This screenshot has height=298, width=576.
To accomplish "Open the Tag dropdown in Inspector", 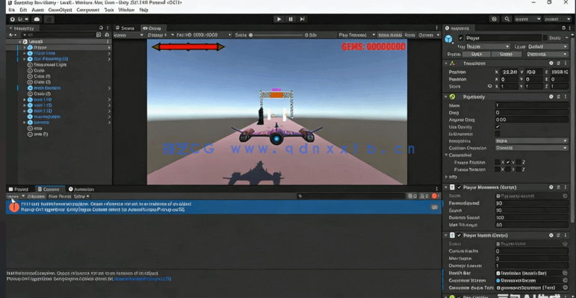I will tap(488, 46).
